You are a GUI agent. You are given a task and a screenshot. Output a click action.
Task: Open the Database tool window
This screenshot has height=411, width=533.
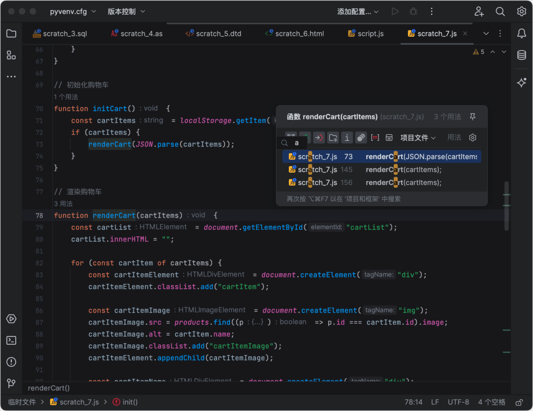point(522,55)
